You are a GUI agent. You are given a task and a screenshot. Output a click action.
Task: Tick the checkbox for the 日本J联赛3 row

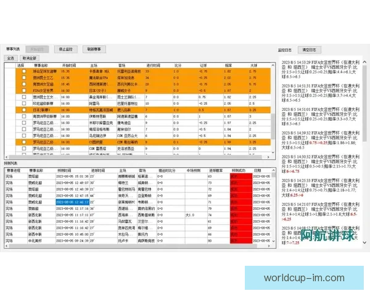click(x=24, y=110)
